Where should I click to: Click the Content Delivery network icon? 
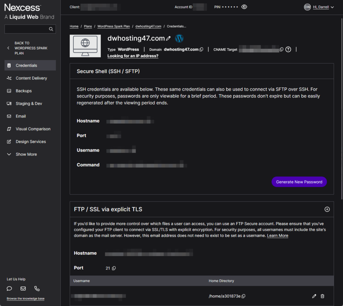[9, 78]
